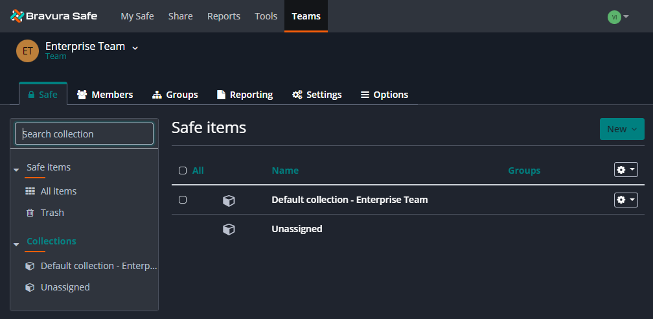
Task: Click the Settings gears icon
Action: click(x=297, y=95)
